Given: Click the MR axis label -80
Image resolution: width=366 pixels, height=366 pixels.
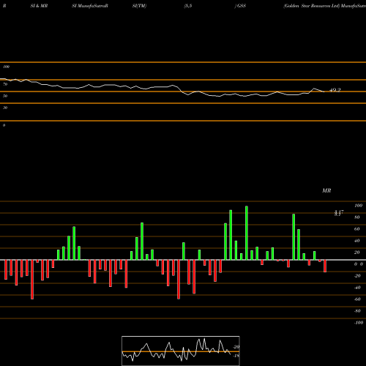Looking at the screenshot, I should point(357,311).
